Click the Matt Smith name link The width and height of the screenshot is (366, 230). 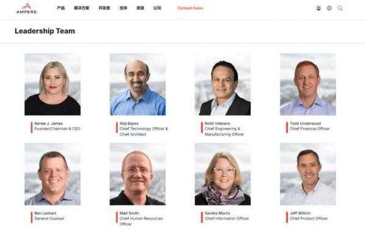click(x=129, y=213)
